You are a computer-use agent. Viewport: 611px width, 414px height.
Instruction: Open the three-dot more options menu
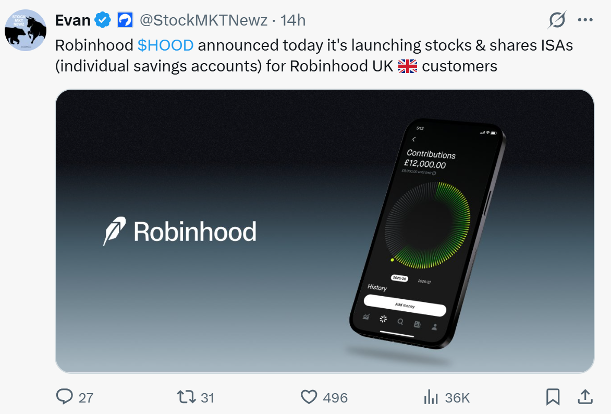tap(585, 20)
